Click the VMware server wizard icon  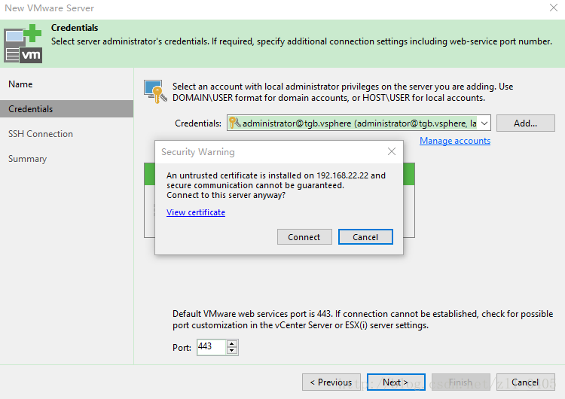[23, 44]
